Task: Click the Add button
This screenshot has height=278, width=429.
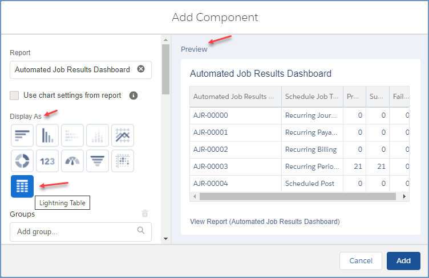Action: tap(403, 261)
